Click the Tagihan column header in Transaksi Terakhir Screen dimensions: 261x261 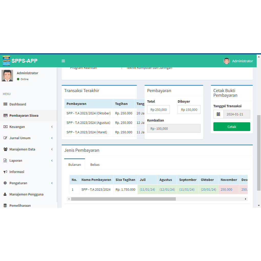tap(124, 104)
